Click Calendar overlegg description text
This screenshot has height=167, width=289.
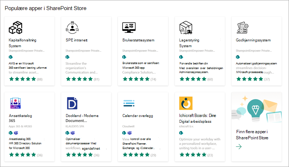pyautogui.click(x=139, y=144)
